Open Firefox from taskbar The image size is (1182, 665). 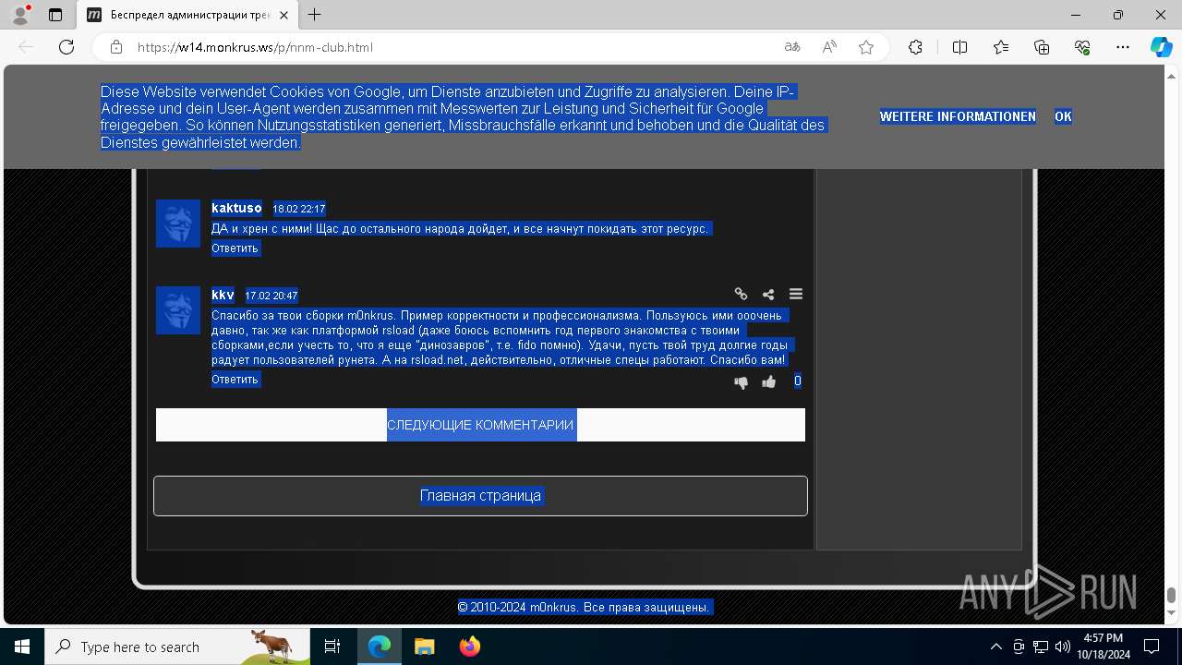coord(469,647)
